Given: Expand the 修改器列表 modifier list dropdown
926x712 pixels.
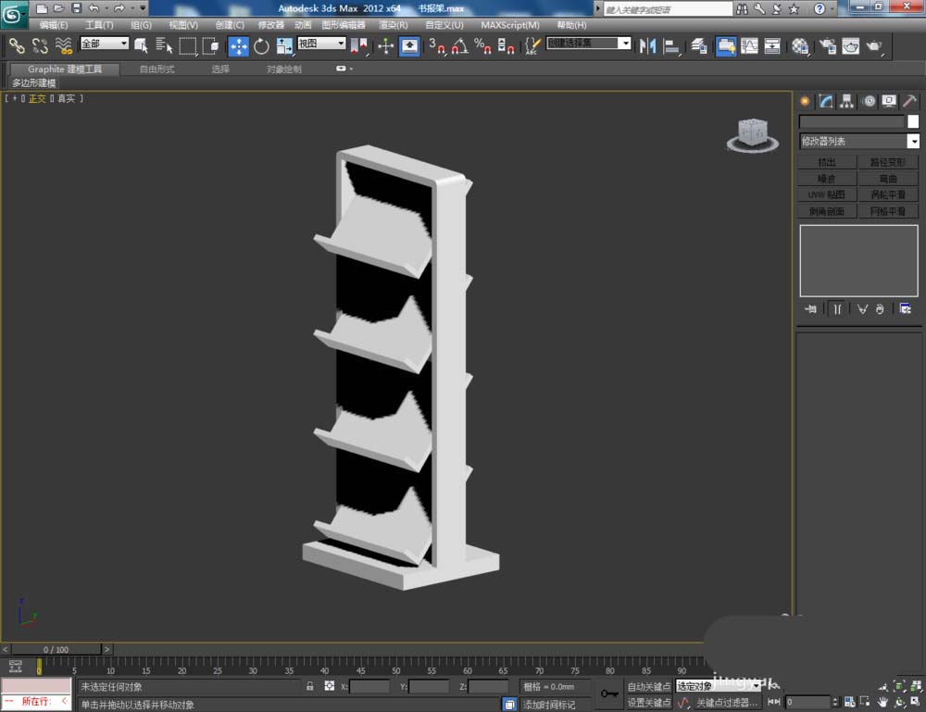Looking at the screenshot, I should (x=913, y=142).
